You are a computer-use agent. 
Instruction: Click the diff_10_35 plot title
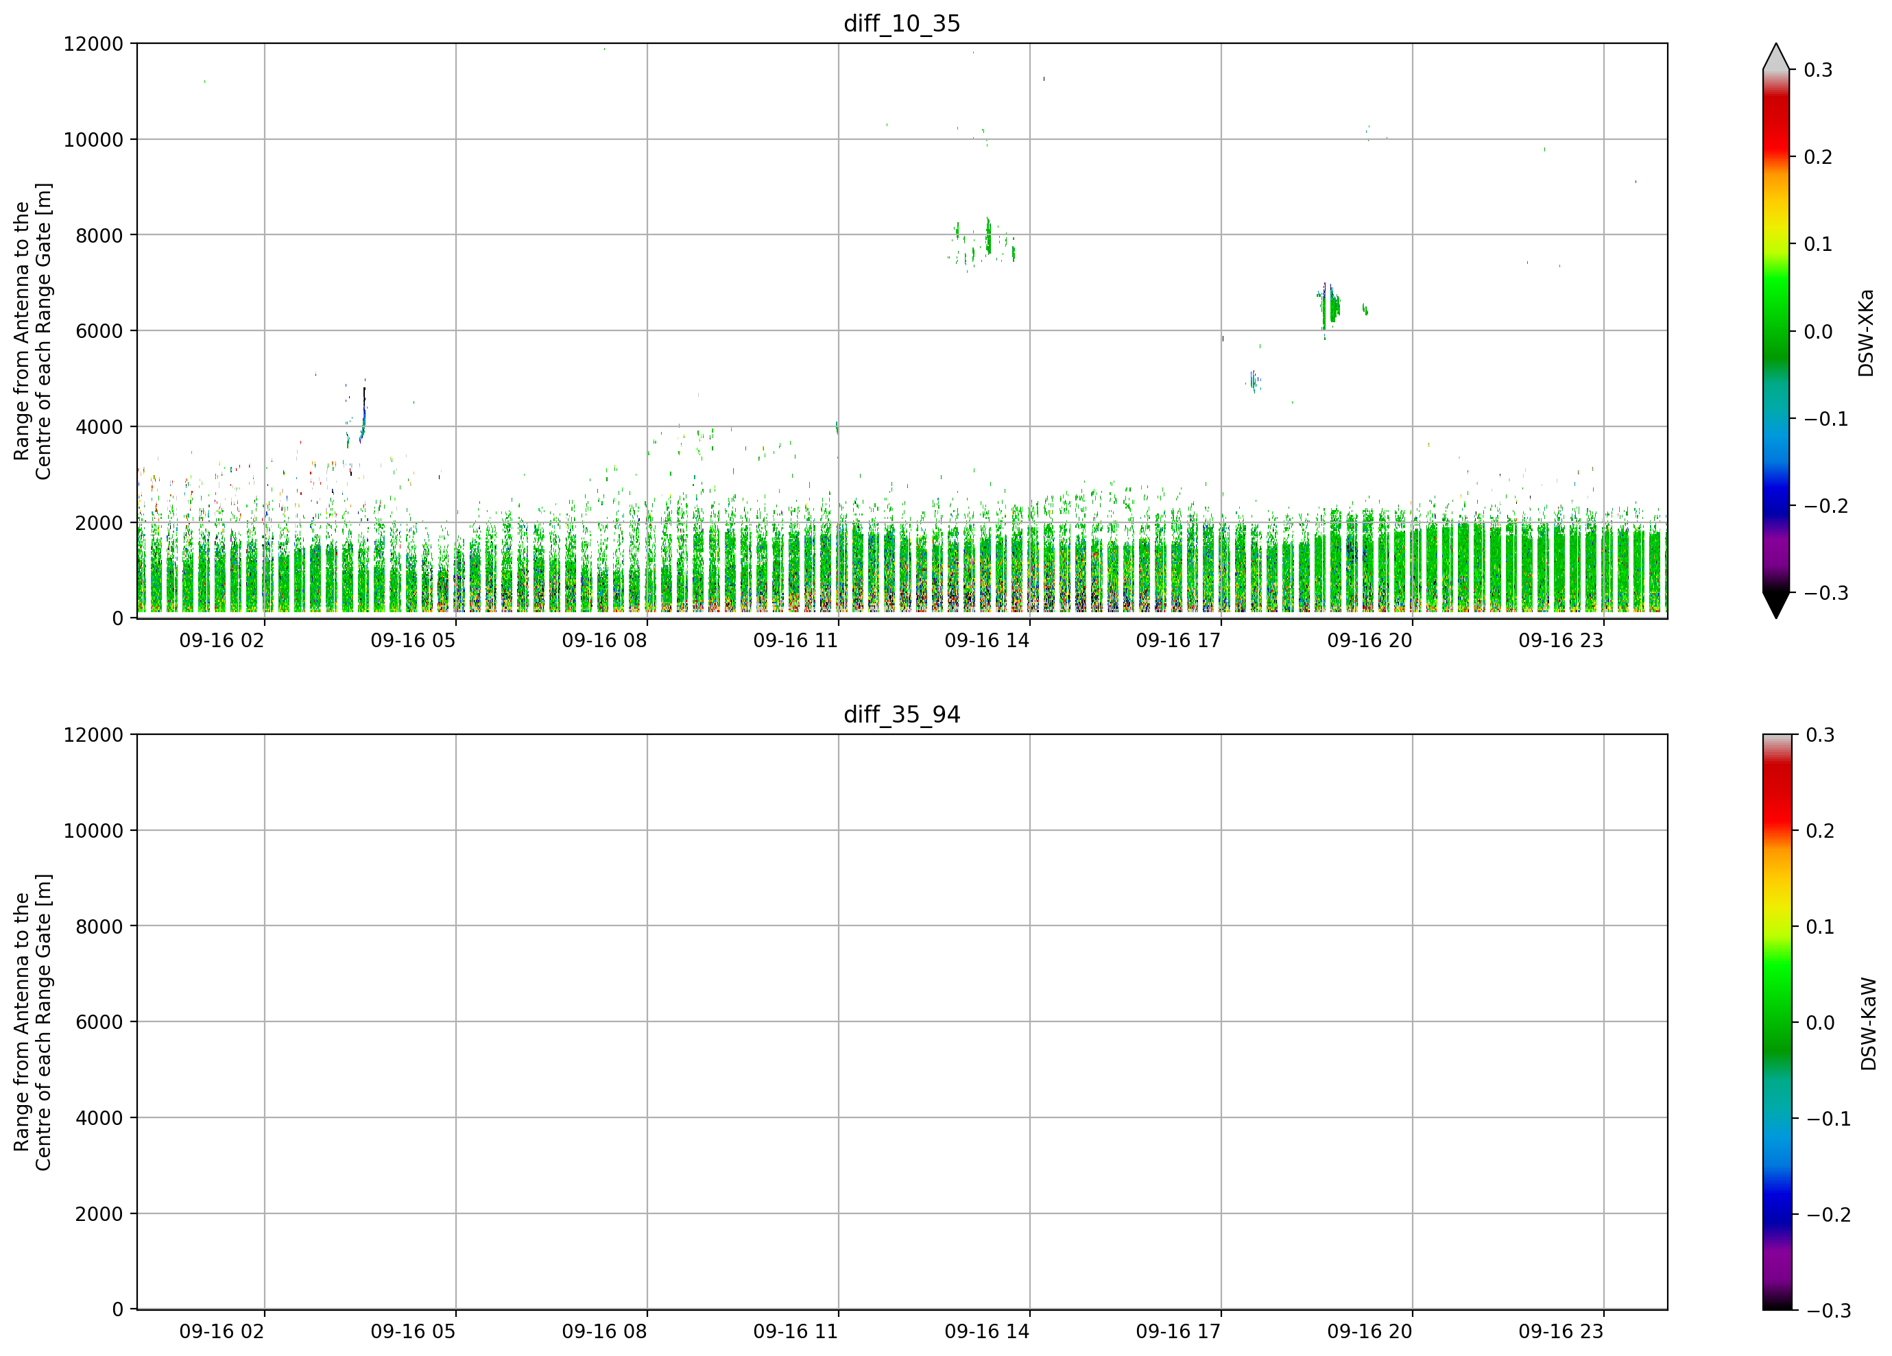(x=902, y=23)
